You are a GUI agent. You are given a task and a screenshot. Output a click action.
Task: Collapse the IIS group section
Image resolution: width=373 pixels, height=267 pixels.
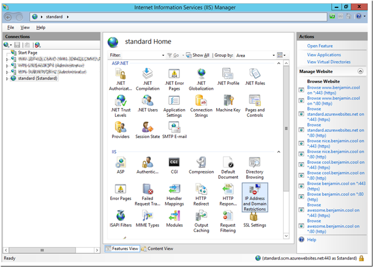point(279,152)
